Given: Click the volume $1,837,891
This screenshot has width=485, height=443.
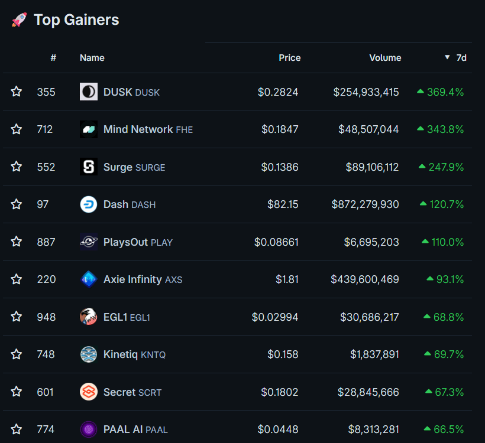Looking at the screenshot, I should 374,354.
